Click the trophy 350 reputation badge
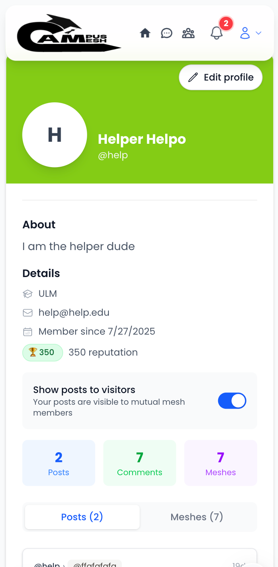This screenshot has height=567, width=278. [x=43, y=352]
